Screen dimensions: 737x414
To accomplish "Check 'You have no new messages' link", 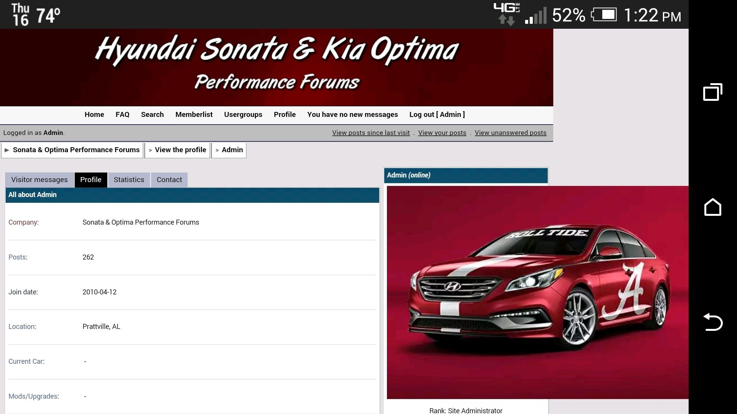I will coord(352,115).
